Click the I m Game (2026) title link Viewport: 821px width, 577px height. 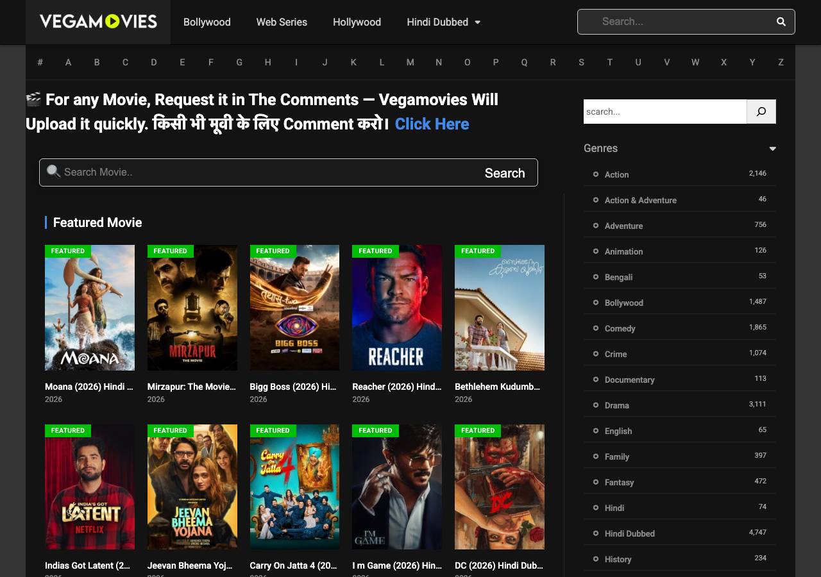397,565
